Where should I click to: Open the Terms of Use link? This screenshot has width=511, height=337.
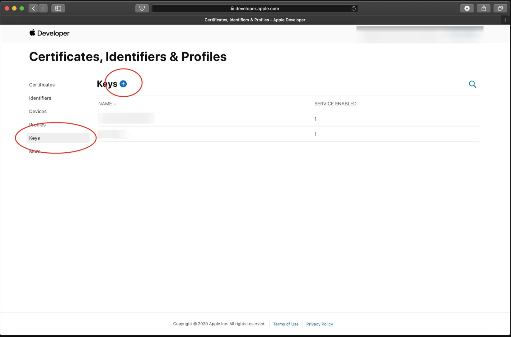(286, 324)
